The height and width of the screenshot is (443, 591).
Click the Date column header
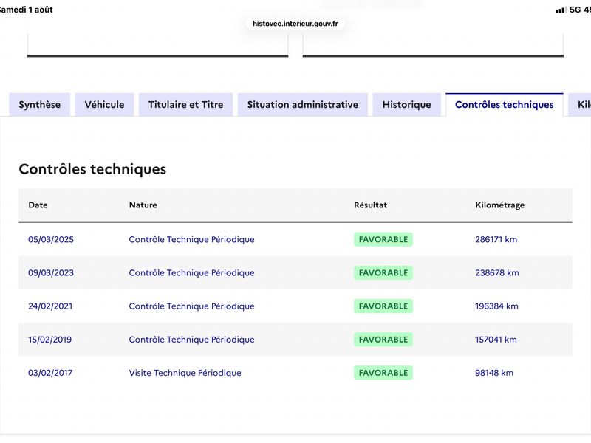pos(38,205)
